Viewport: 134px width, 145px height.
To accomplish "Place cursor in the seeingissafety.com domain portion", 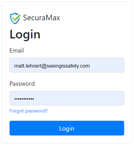I will pos(68,66).
